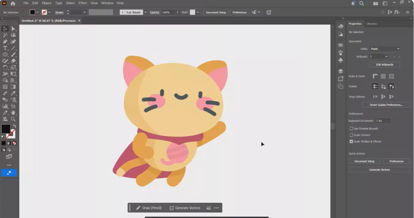Select the Pen tool

pos(5,42)
